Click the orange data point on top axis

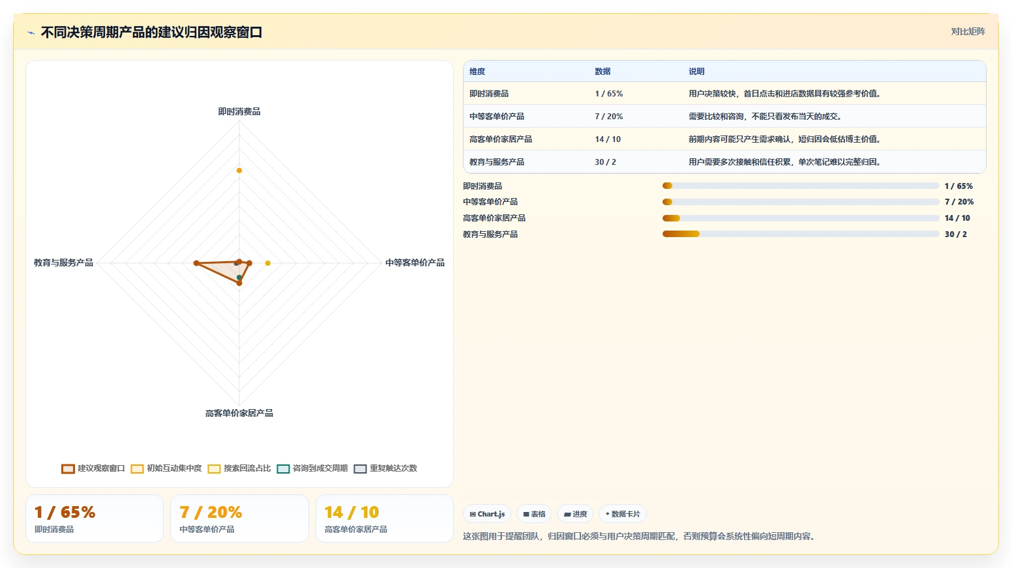(x=239, y=171)
